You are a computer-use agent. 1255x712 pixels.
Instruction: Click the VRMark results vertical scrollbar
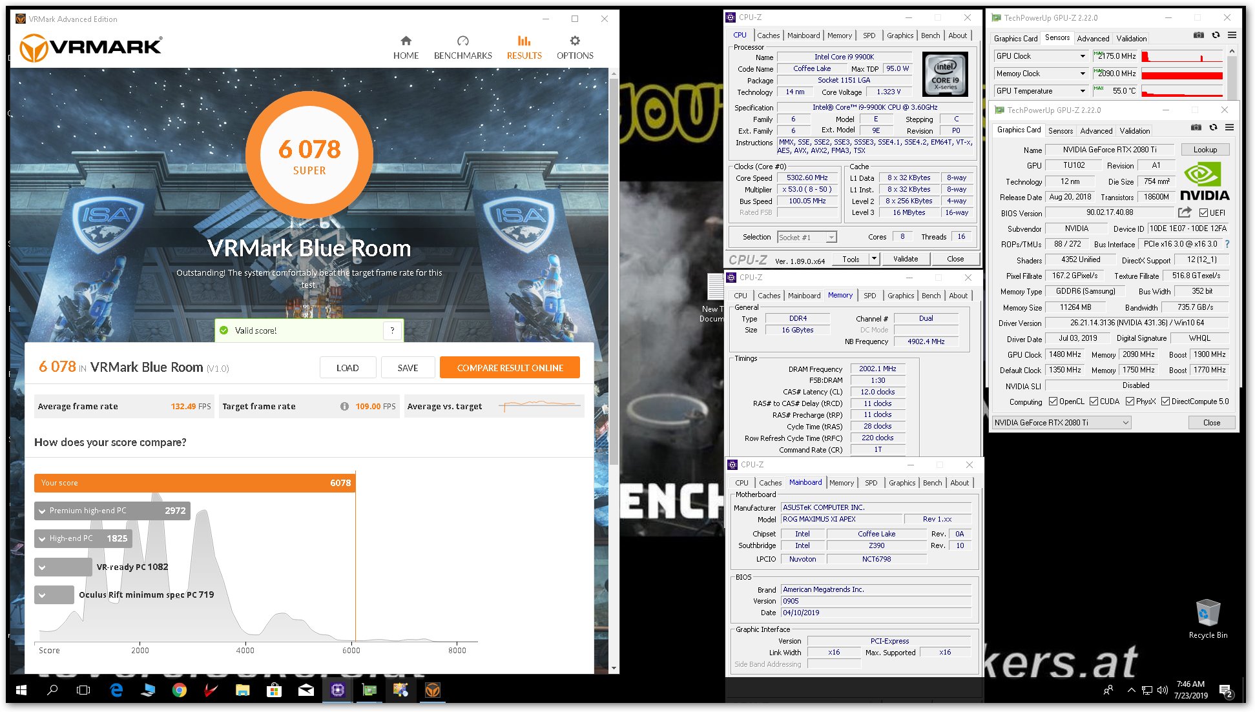614,271
